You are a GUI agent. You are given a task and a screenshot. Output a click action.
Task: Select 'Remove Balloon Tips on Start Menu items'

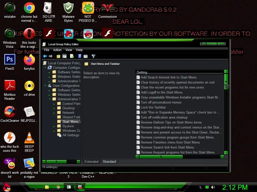[171, 122]
